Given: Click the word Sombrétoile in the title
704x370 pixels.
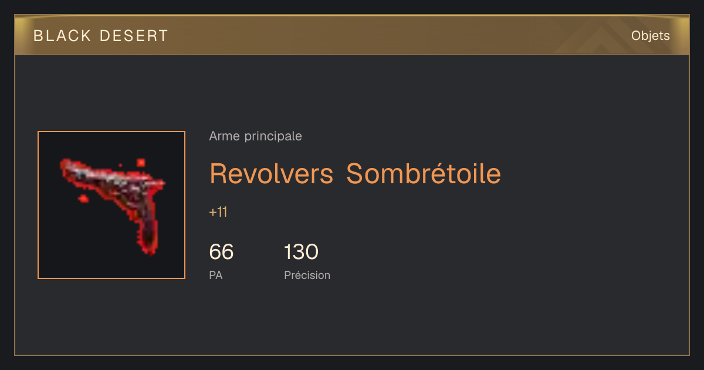Looking at the screenshot, I should (424, 173).
